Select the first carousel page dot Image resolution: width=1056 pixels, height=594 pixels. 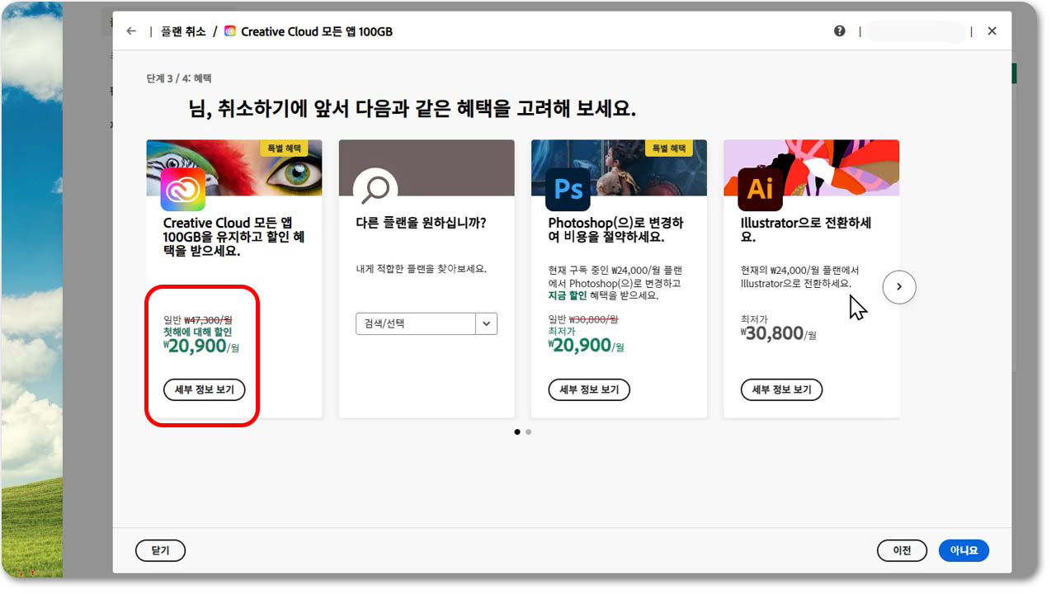pyautogui.click(x=517, y=431)
